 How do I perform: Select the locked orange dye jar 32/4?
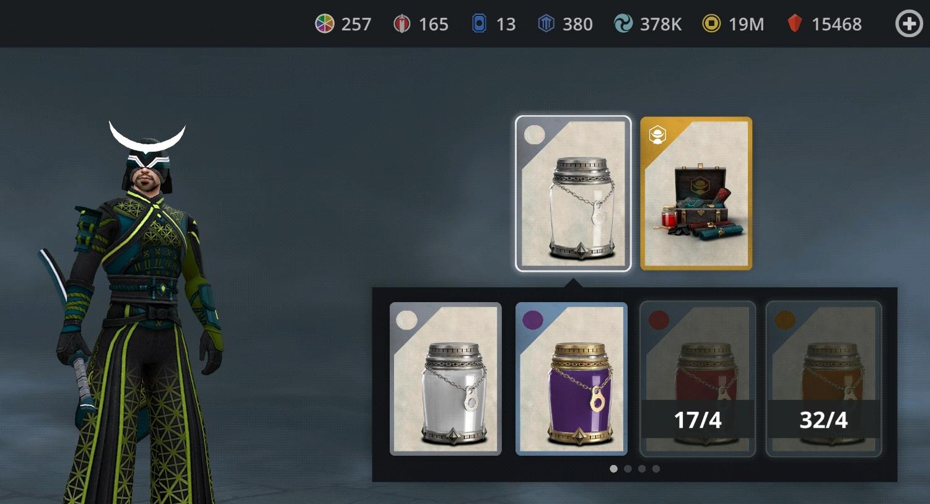823,379
